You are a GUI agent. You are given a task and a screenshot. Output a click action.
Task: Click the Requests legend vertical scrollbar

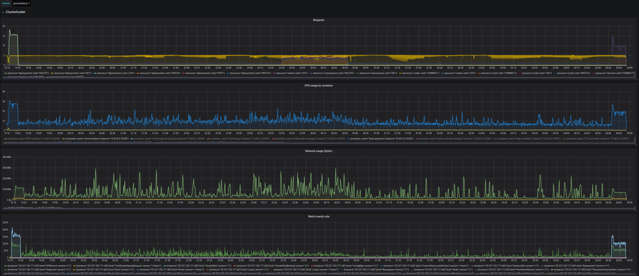point(635,74)
